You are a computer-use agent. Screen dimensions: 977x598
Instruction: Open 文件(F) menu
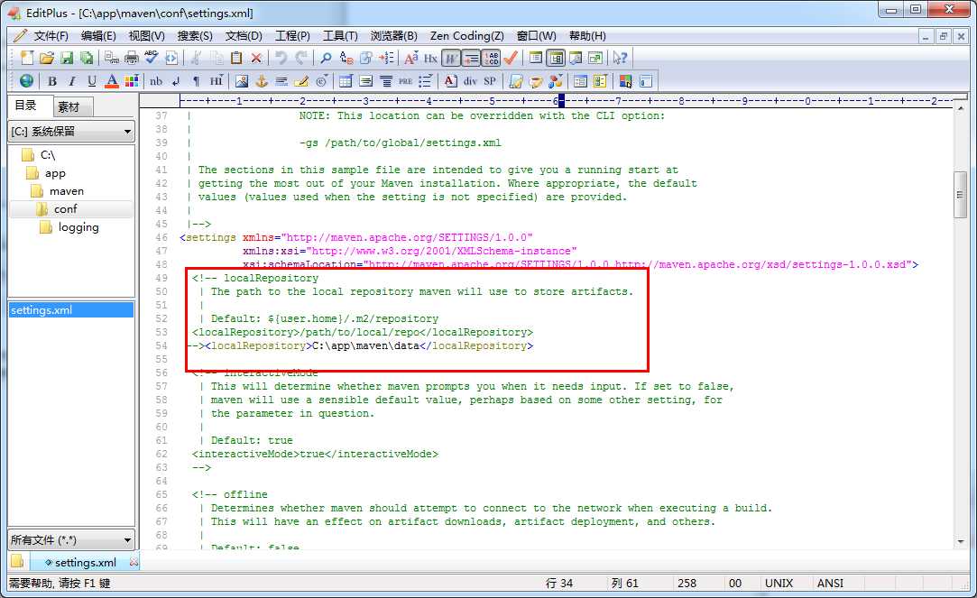click(x=51, y=36)
